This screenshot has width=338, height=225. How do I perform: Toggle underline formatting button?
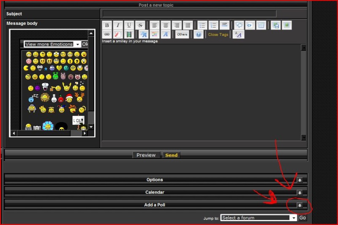(x=129, y=25)
